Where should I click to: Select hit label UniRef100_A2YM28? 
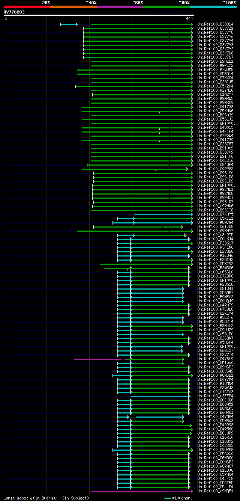(215, 90)
